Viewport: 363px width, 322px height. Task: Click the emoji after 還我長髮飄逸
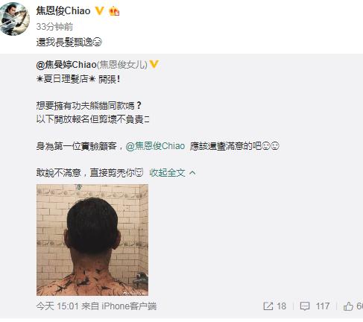tap(98, 42)
